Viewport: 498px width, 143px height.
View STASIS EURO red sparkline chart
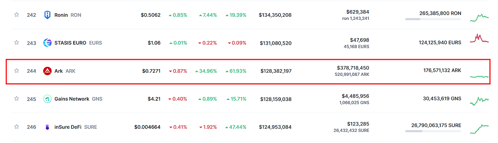(479, 38)
